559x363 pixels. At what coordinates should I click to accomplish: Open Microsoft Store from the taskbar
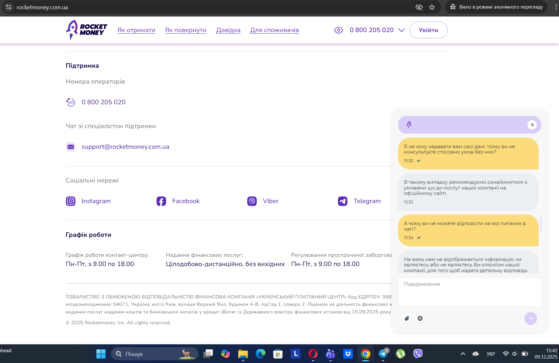(x=278, y=354)
